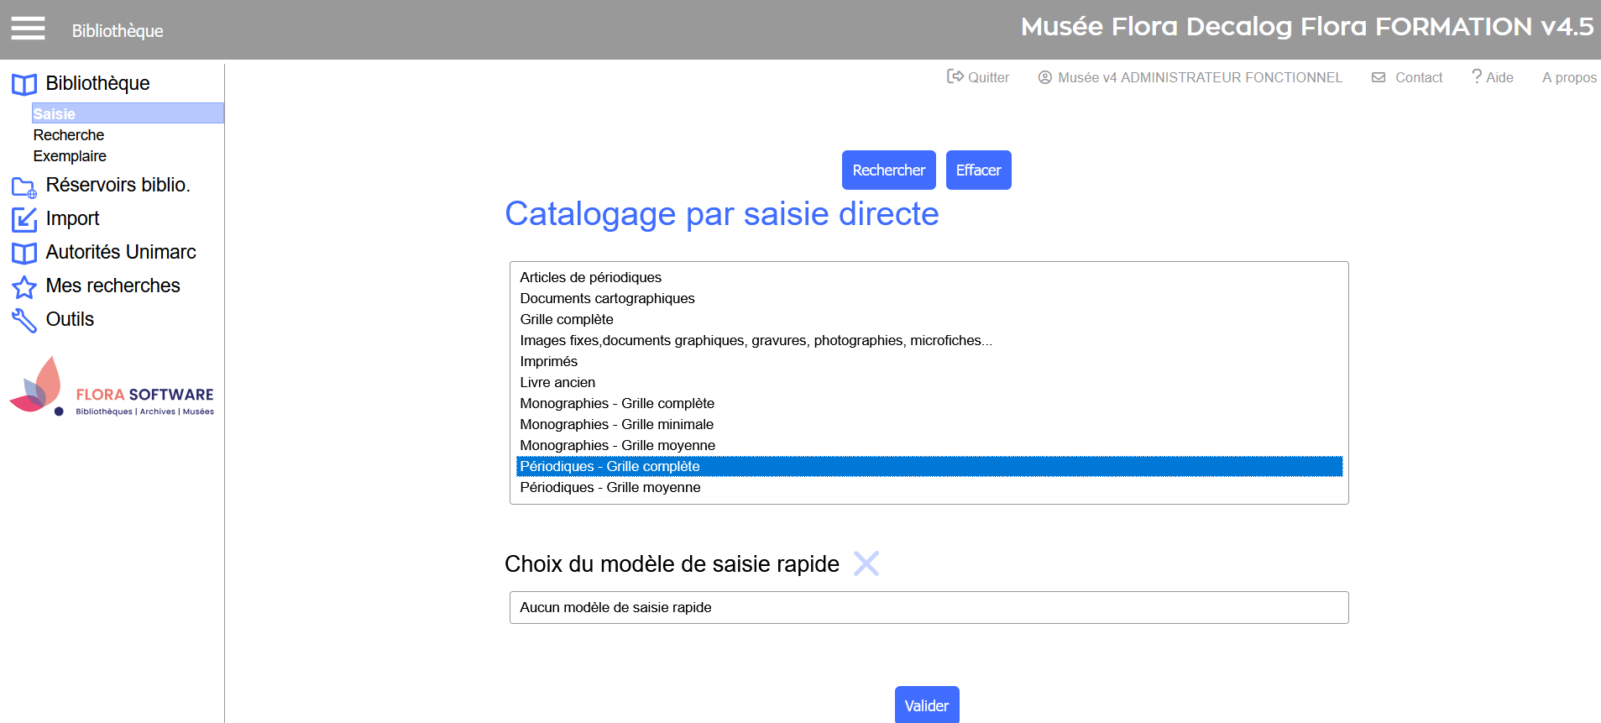1601x723 pixels.
Task: Click the Valider button
Action: pos(926,705)
